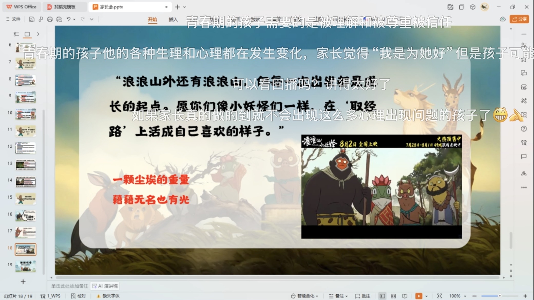The width and height of the screenshot is (534, 300).
Task: Switch to normal view mode
Action: (382, 296)
